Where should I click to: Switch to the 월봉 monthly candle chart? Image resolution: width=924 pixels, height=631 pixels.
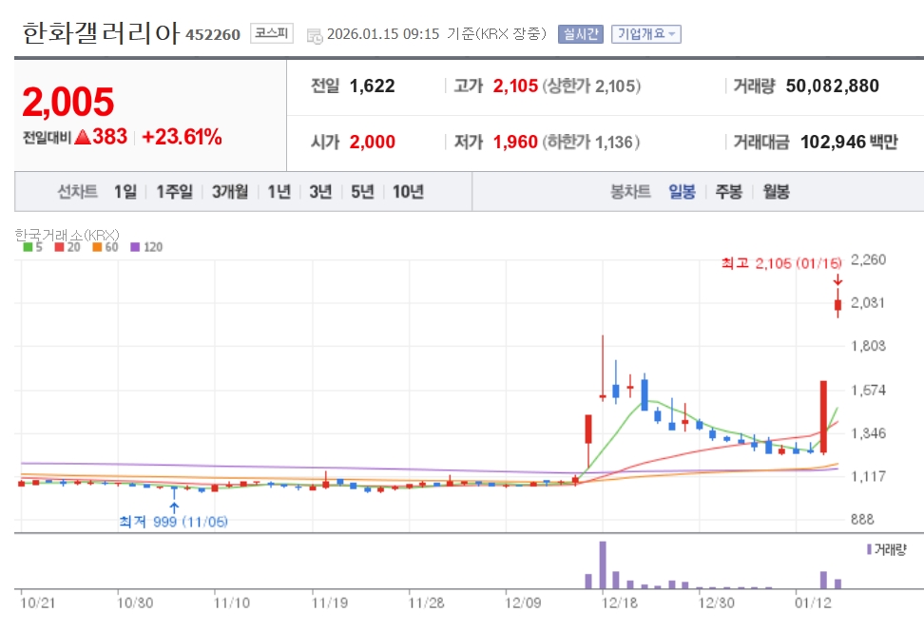tap(776, 191)
